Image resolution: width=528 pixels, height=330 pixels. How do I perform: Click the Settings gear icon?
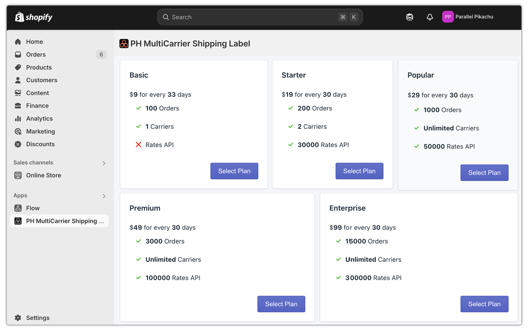pos(18,318)
